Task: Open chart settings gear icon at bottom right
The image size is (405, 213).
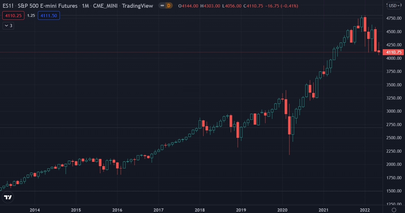Action: point(394,210)
